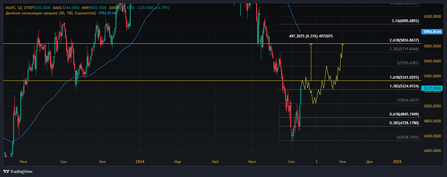
Task: Click the Май label on the time axis
Action: point(215,162)
